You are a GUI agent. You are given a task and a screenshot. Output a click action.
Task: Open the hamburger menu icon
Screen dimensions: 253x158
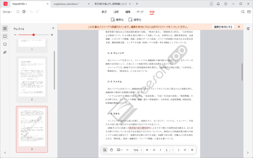pyautogui.click(x=226, y=4)
